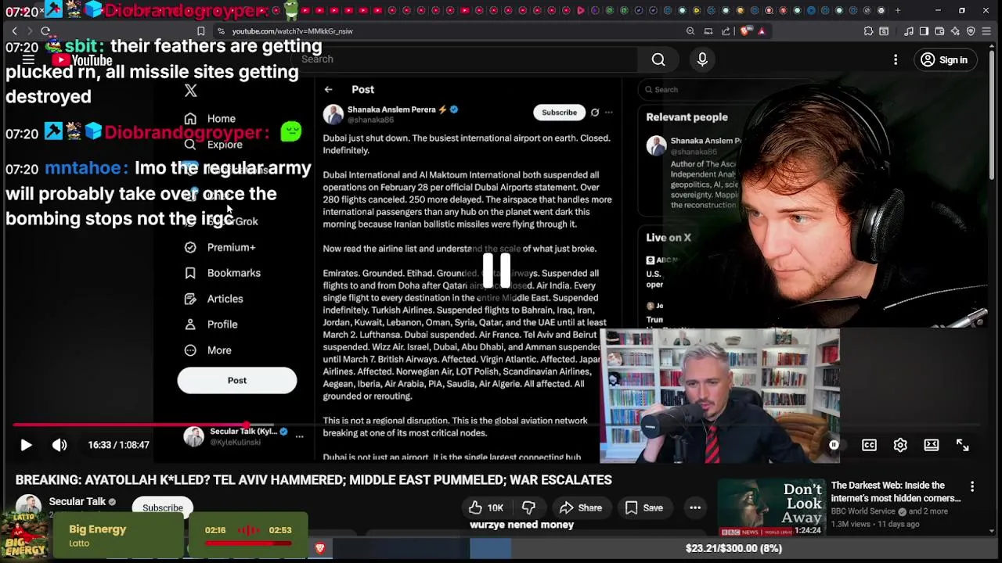Open the browser hamburger menu
The image size is (1002, 563).
pyautogui.click(x=987, y=31)
